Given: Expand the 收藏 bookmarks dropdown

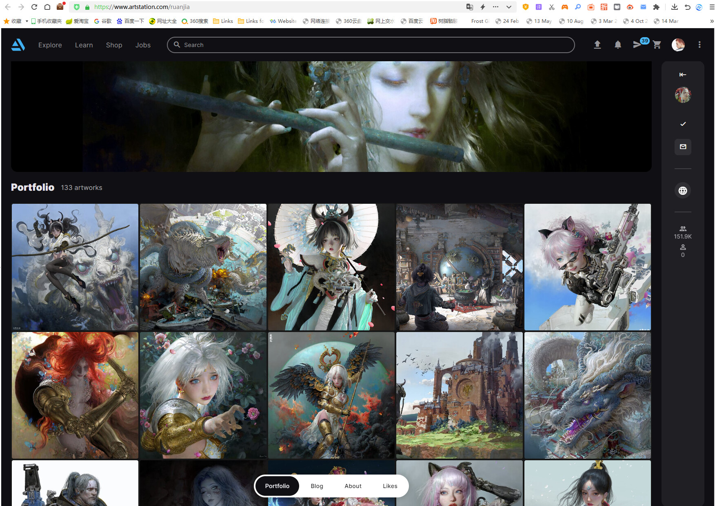Looking at the screenshot, I should [27, 21].
